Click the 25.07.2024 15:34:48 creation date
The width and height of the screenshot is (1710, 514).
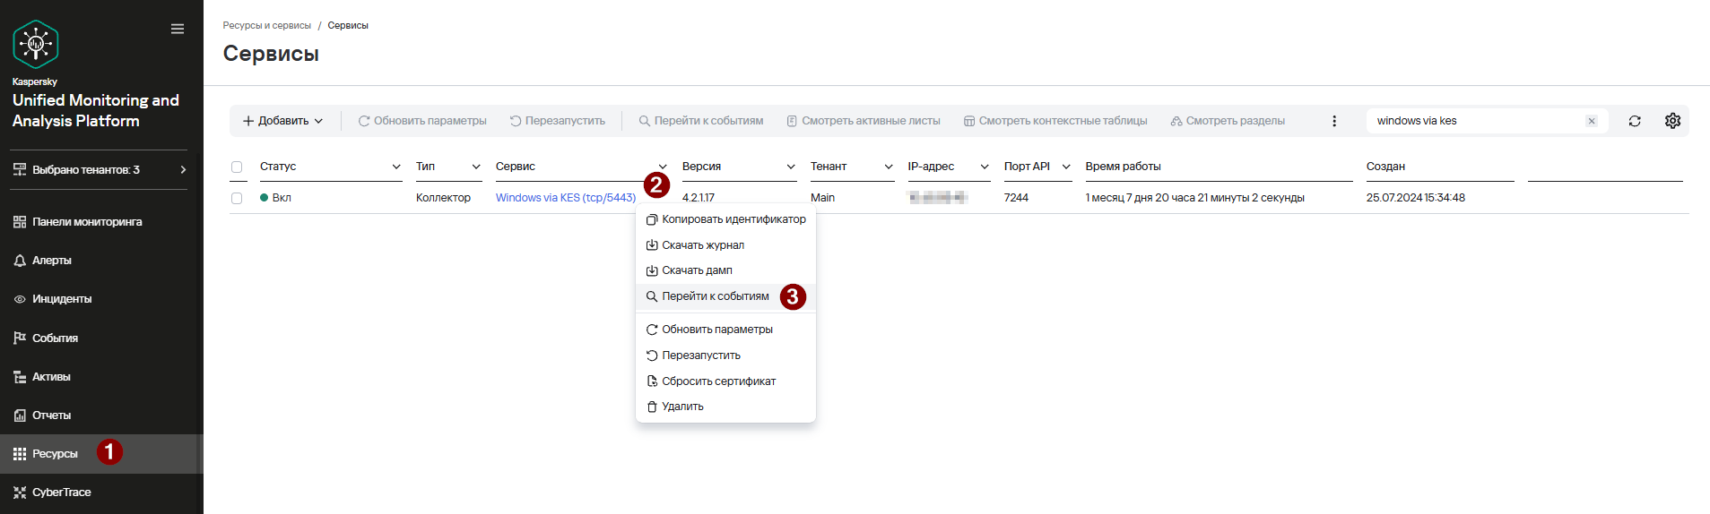click(x=1415, y=198)
